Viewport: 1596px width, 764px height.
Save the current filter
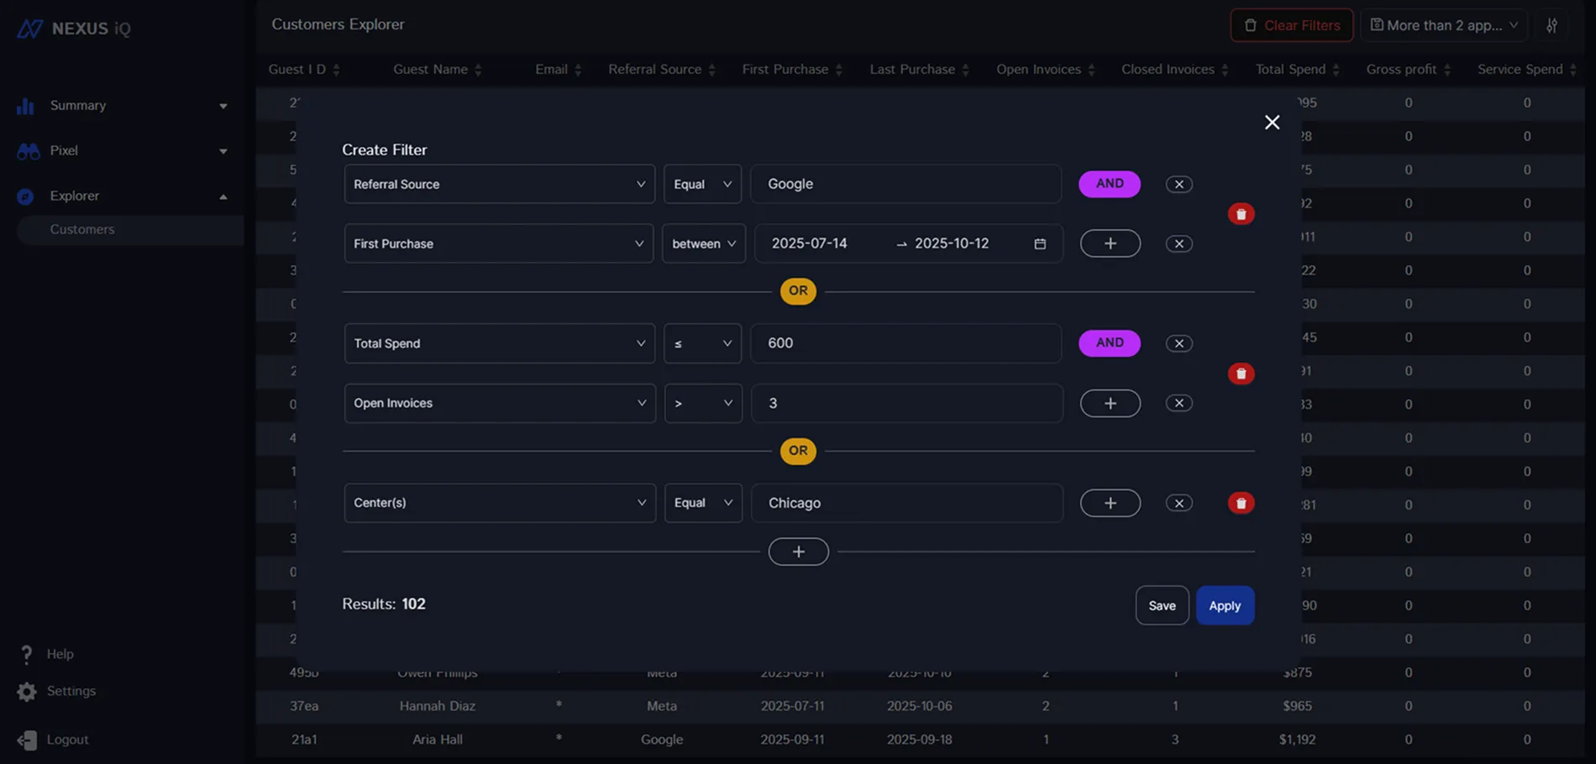pyautogui.click(x=1162, y=605)
